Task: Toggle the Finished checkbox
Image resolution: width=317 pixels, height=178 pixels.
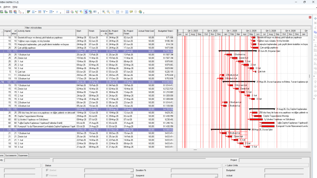Action: click(47, 175)
